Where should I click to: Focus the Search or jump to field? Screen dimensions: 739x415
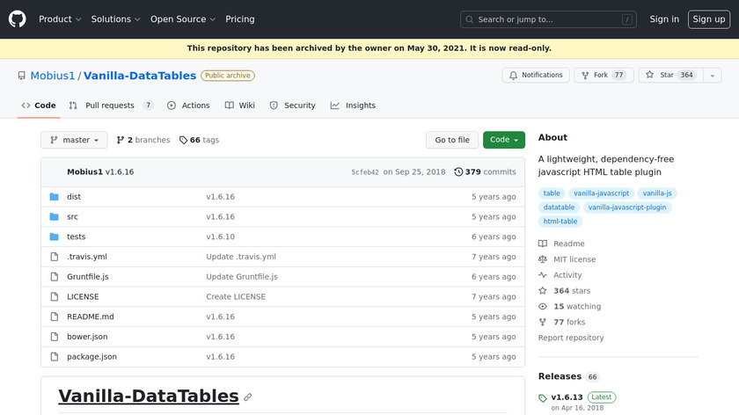(x=548, y=19)
